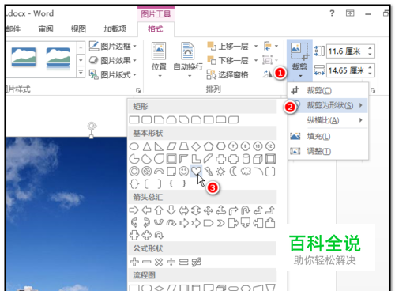
Task: Choose the smiley face shape
Action: pyautogui.click(x=183, y=172)
